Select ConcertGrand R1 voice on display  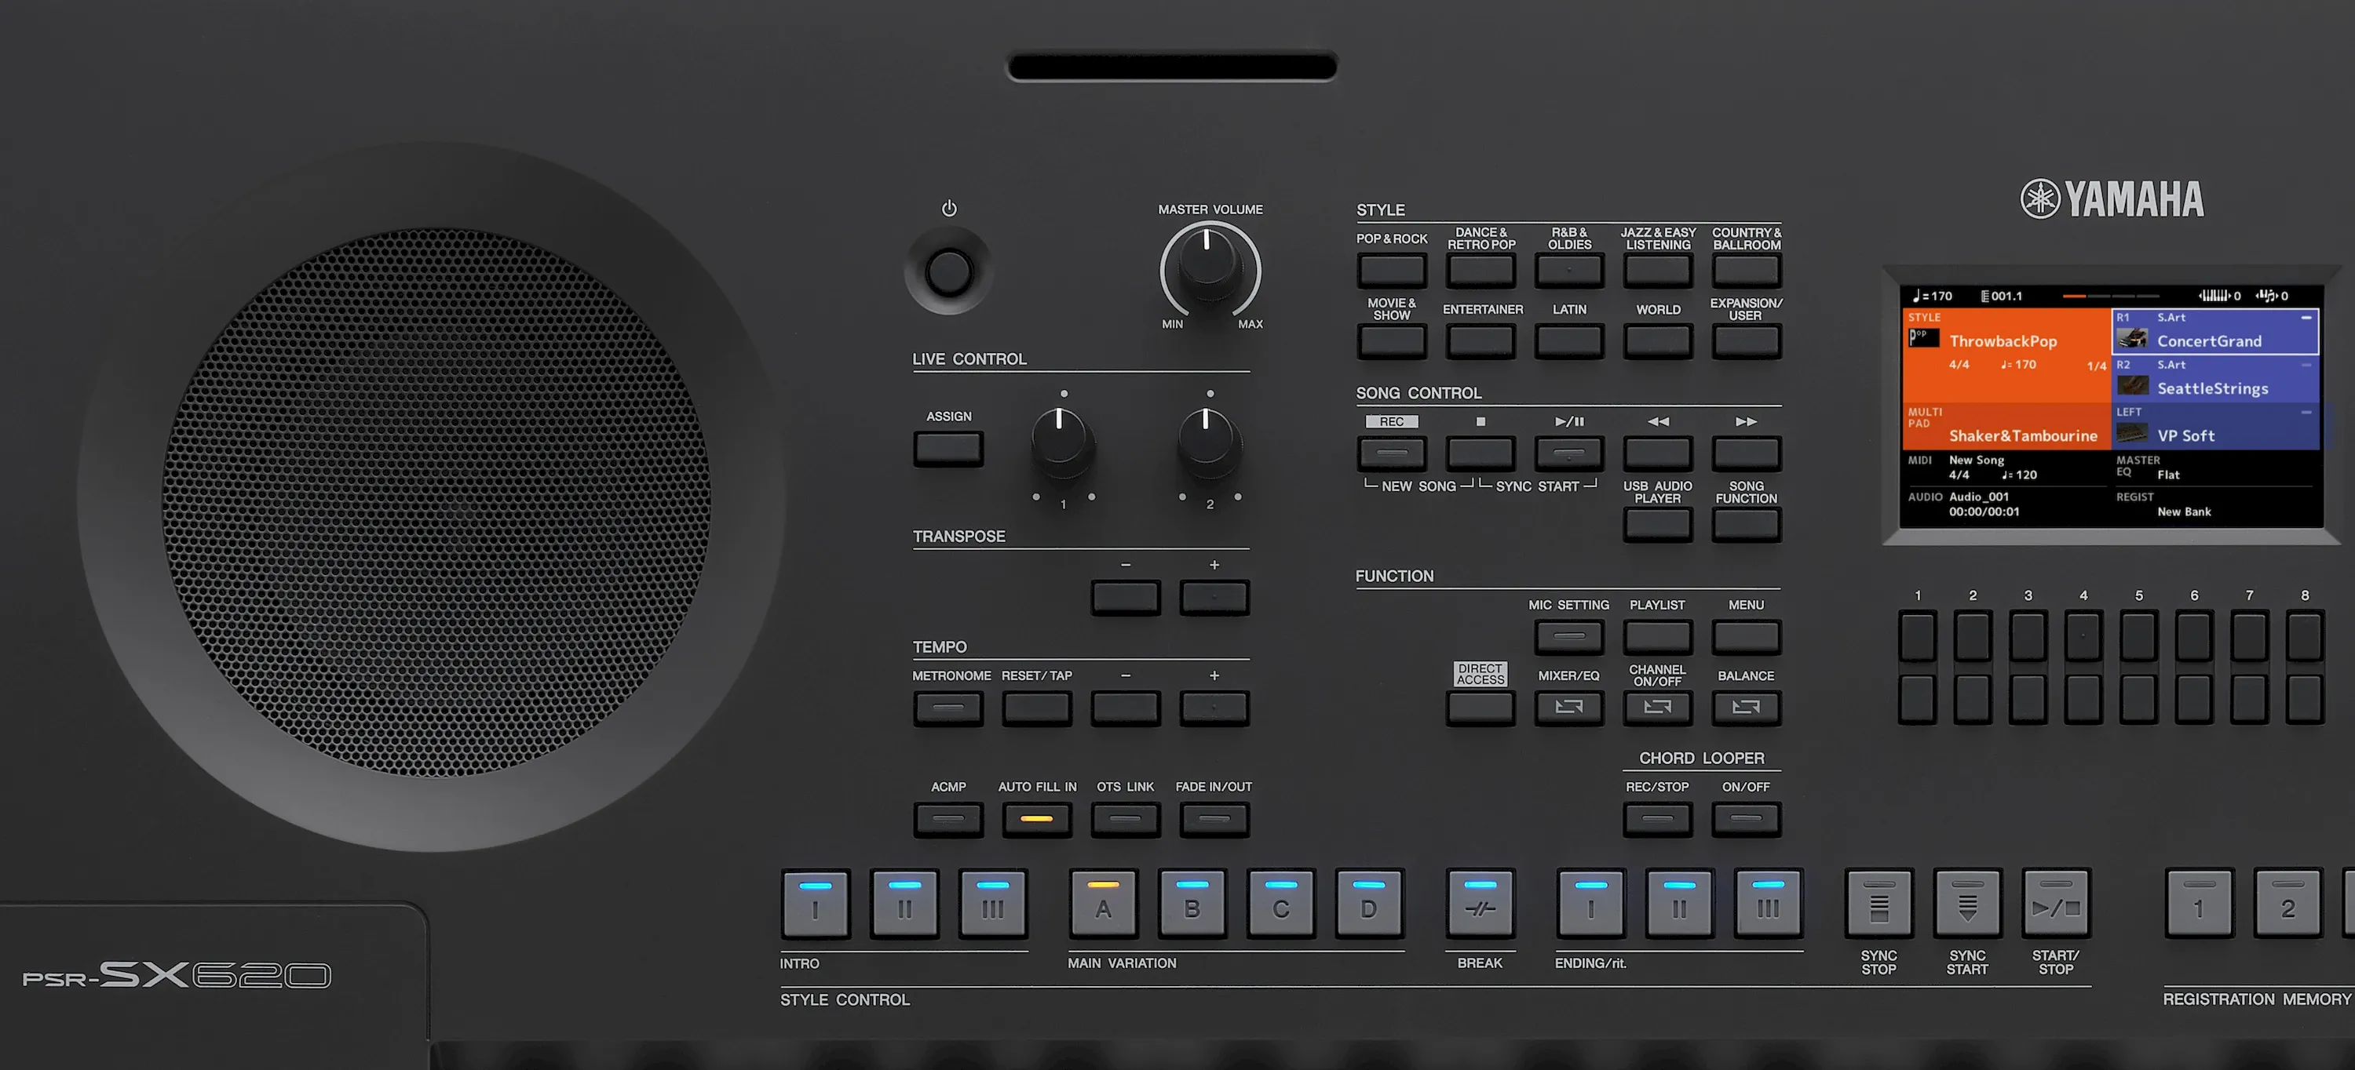2215,332
